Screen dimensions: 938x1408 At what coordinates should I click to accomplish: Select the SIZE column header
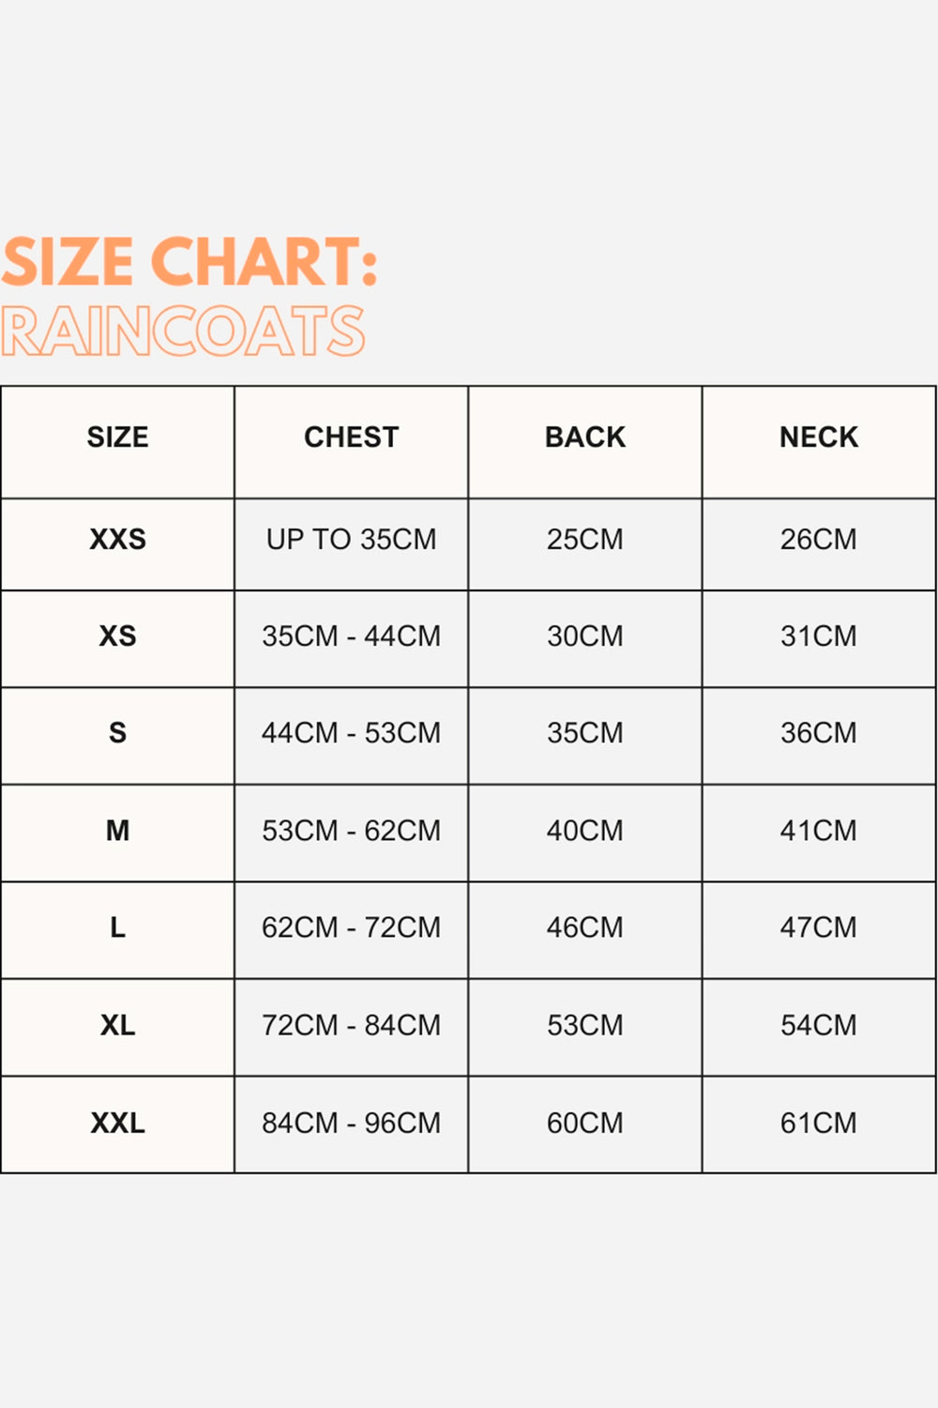(x=117, y=437)
